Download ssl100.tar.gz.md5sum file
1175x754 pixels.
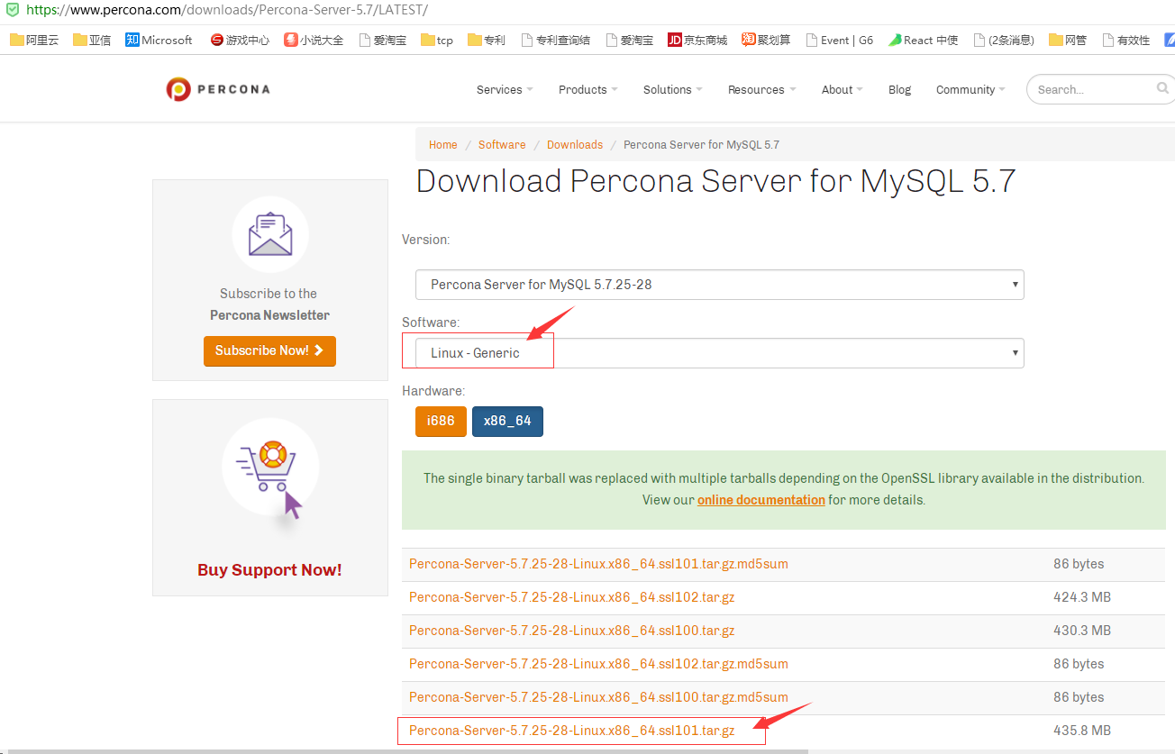pos(598,697)
